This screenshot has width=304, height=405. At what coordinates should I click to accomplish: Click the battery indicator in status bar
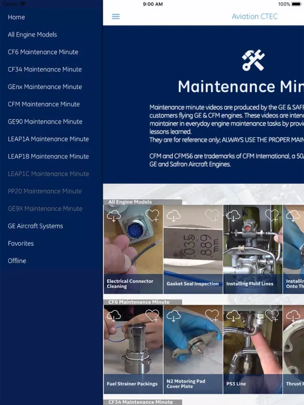pos(296,4)
